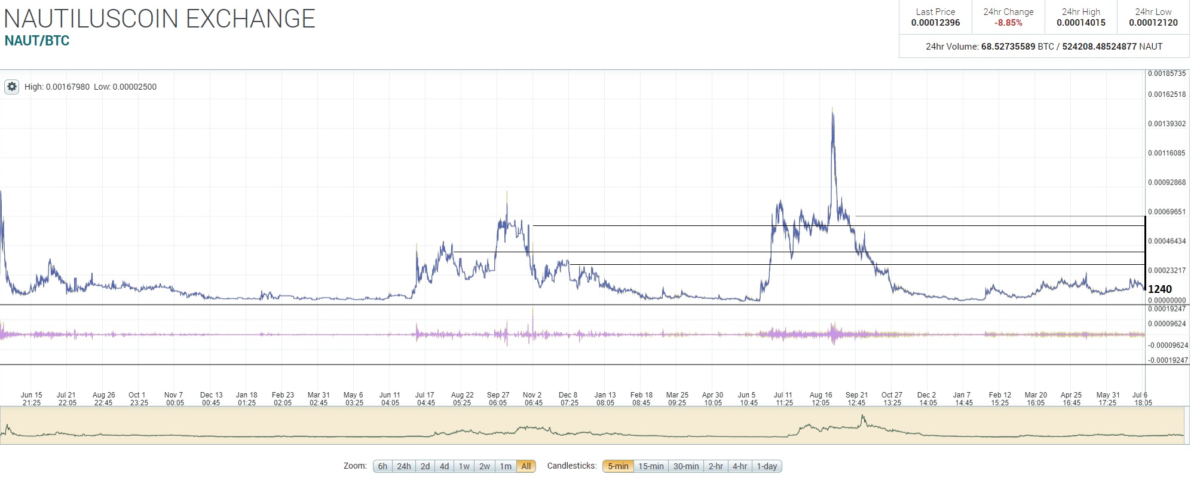Set zoom range to 2d

[x=425, y=466]
